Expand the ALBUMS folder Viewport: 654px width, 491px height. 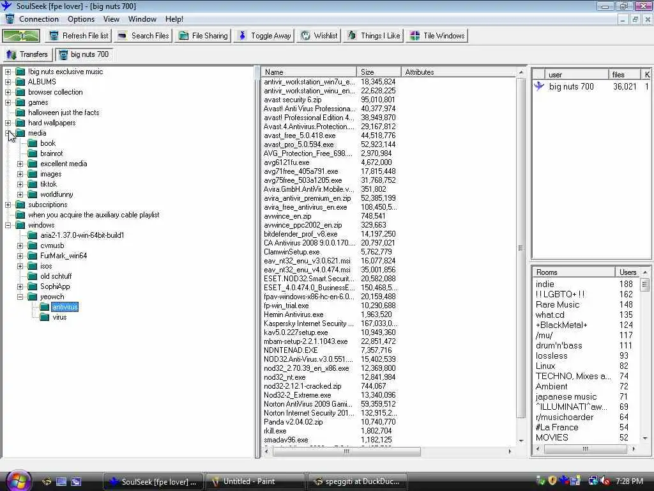point(8,82)
